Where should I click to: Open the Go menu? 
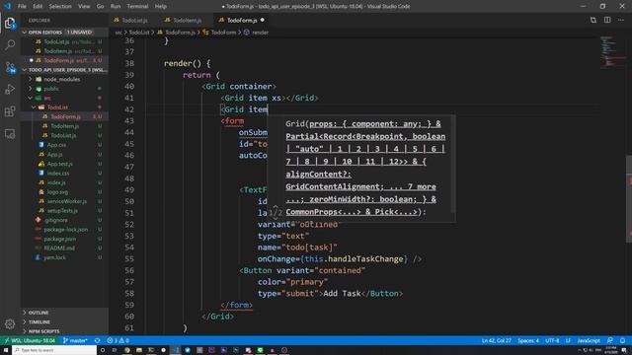pos(100,6)
